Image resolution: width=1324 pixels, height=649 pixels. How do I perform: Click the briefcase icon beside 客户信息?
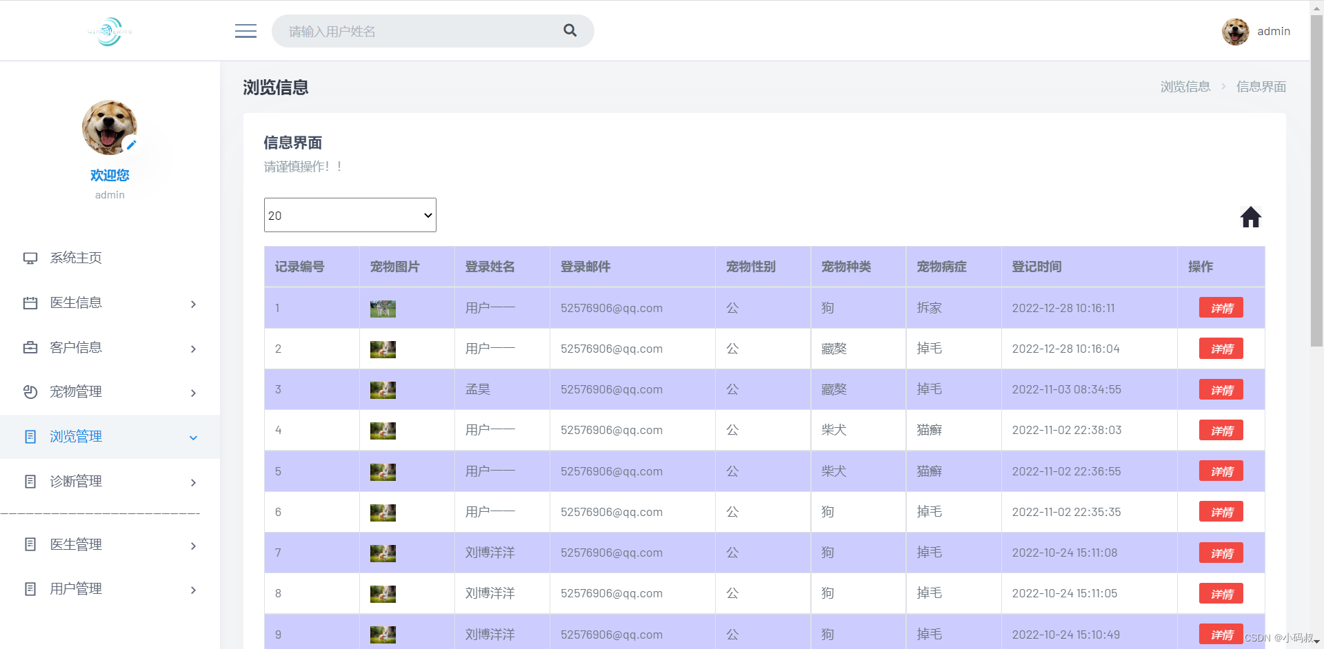30,348
